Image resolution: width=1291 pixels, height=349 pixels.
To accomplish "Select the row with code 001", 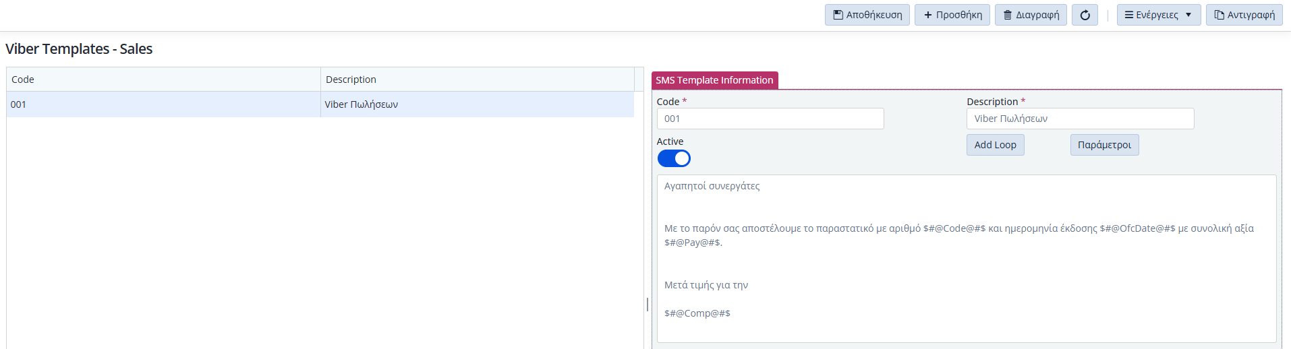I will tap(320, 104).
